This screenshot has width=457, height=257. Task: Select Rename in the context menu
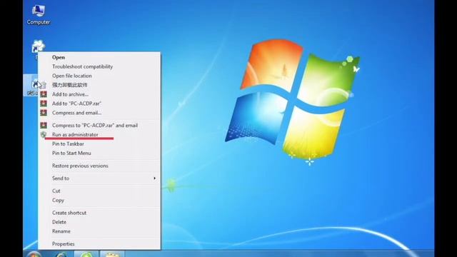99,231
